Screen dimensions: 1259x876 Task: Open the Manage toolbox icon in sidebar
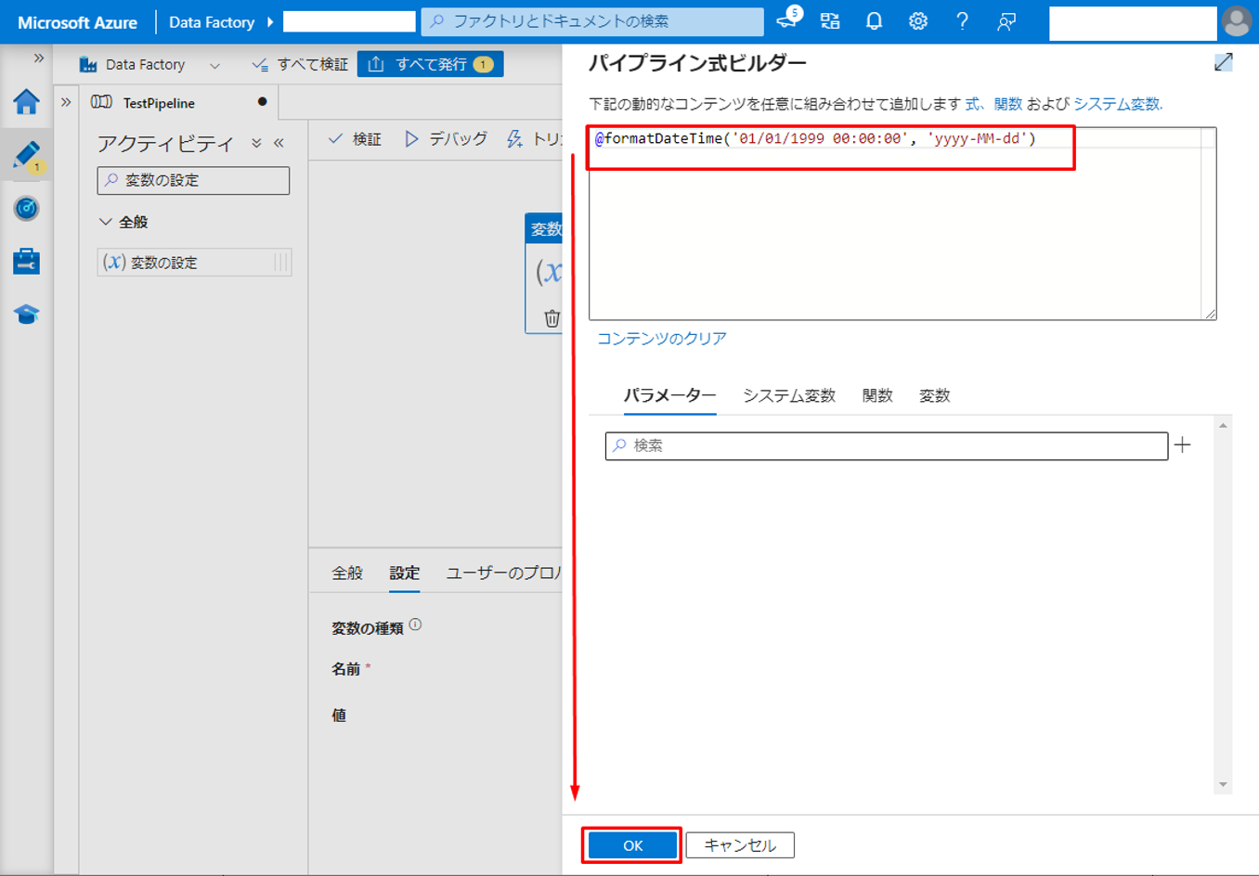[26, 262]
